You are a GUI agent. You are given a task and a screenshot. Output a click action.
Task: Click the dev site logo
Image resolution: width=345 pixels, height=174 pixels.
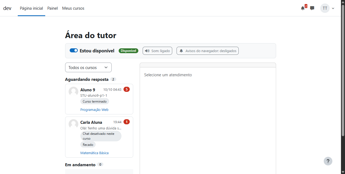[x=7, y=8]
